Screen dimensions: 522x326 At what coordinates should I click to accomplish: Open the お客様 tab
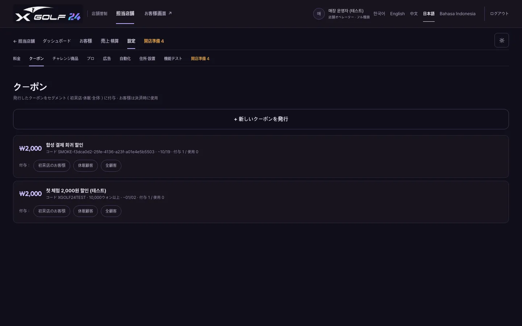coord(86,41)
